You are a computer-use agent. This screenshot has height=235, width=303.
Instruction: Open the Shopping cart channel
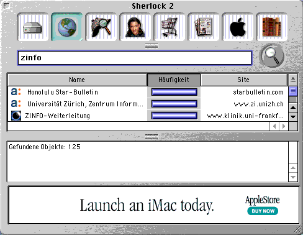[170, 27]
